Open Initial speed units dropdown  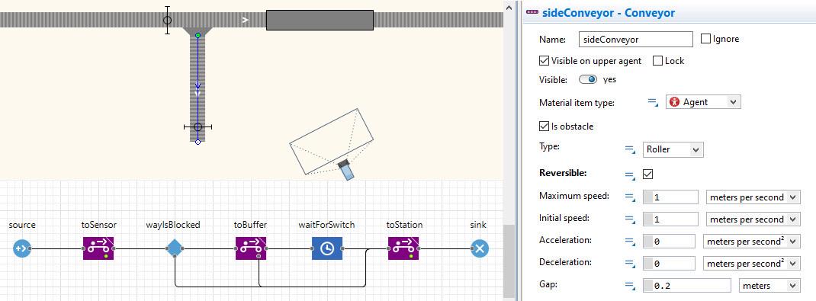click(753, 219)
